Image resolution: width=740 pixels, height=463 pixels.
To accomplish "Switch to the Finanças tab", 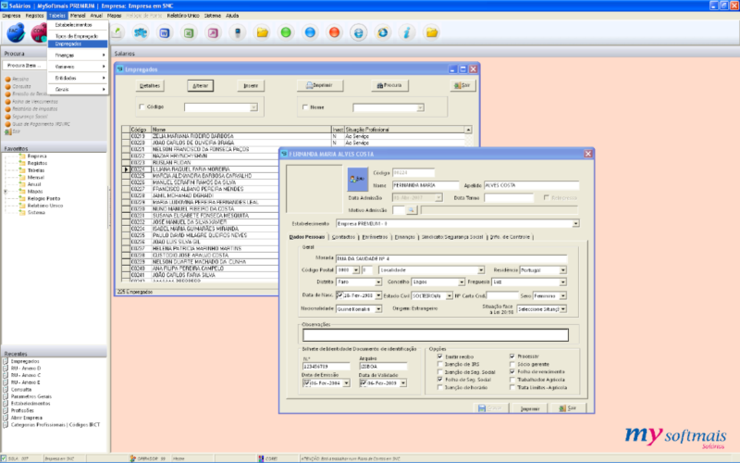I will click(403, 236).
